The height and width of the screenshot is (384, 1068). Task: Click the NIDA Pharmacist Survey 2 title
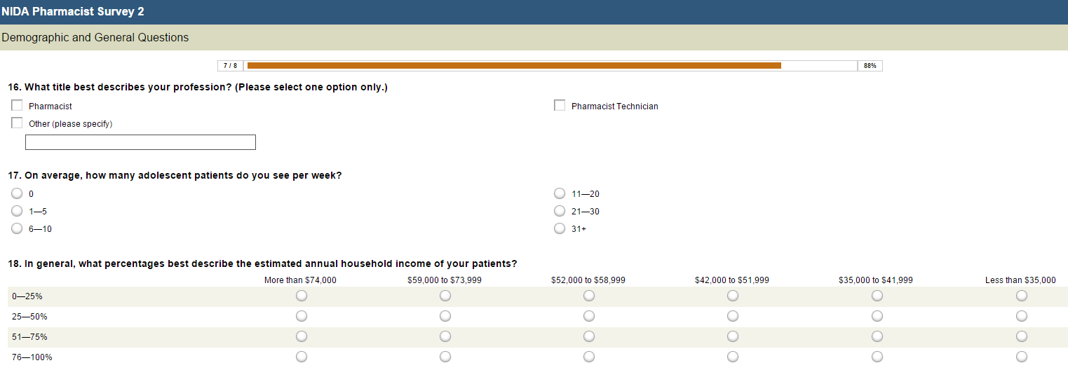(73, 12)
